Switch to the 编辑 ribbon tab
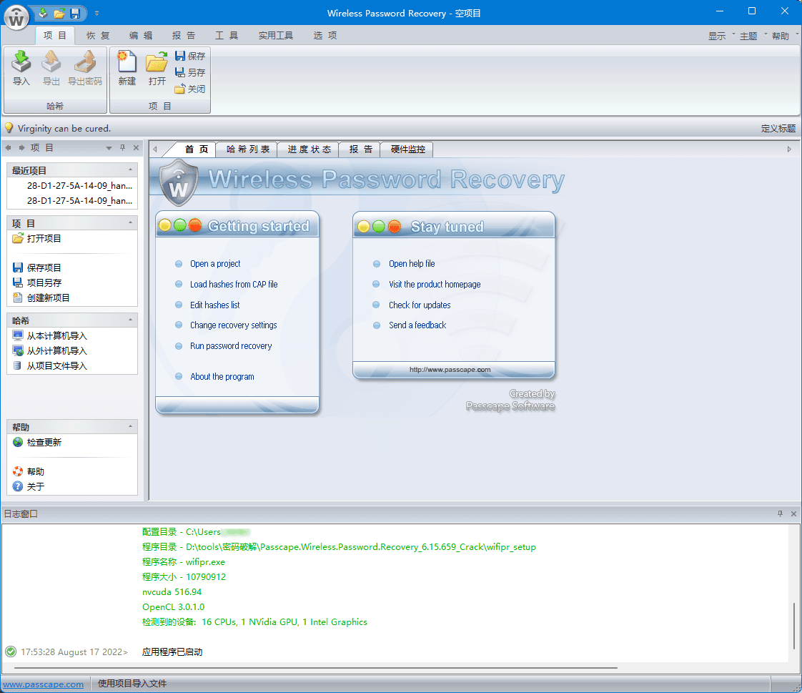Viewport: 802px width, 693px height. click(141, 35)
